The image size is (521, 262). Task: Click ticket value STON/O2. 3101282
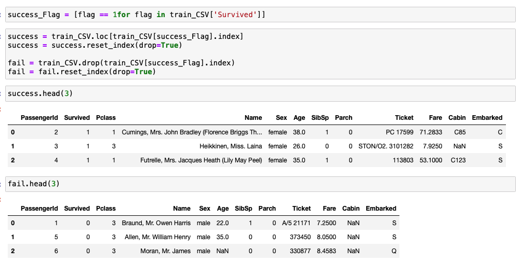tap(386, 146)
